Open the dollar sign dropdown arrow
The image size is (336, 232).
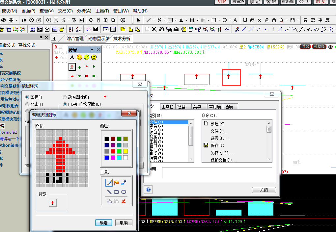(x=69, y=20)
